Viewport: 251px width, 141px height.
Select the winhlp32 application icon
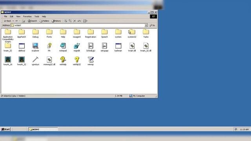(x=77, y=60)
